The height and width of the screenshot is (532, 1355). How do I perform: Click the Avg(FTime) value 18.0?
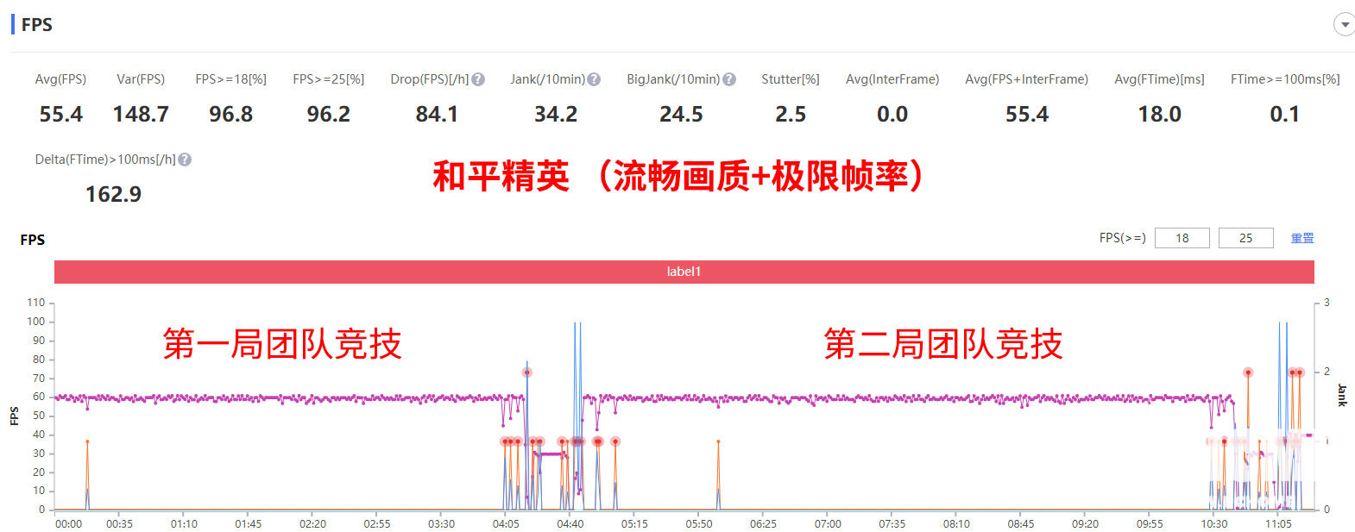click(1159, 115)
